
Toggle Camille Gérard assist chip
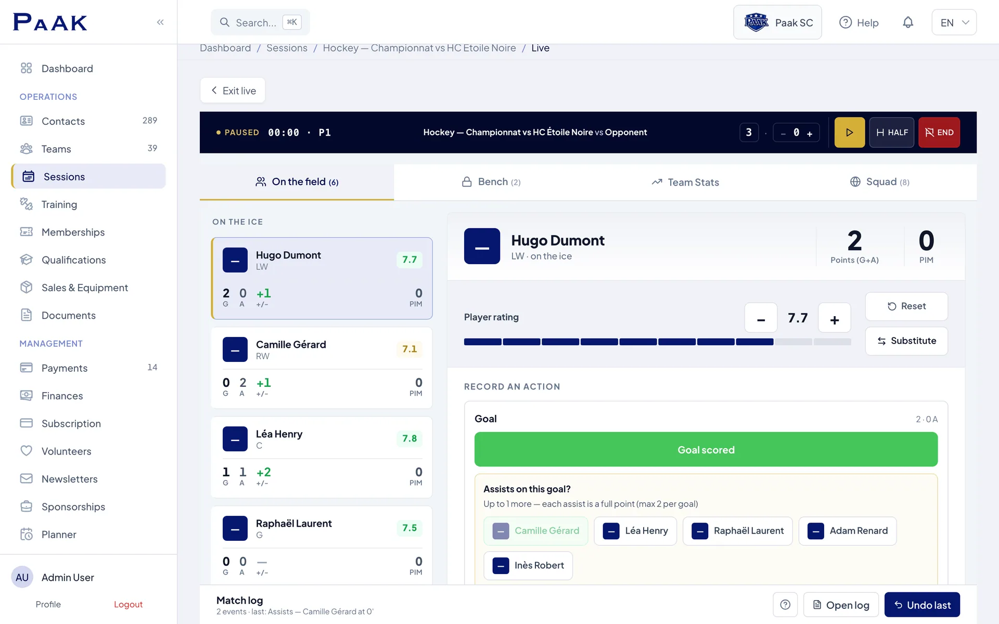[x=535, y=531]
